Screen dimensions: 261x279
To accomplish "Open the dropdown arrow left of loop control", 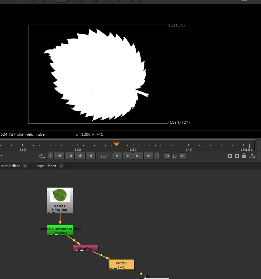I will (x=1, y=156).
